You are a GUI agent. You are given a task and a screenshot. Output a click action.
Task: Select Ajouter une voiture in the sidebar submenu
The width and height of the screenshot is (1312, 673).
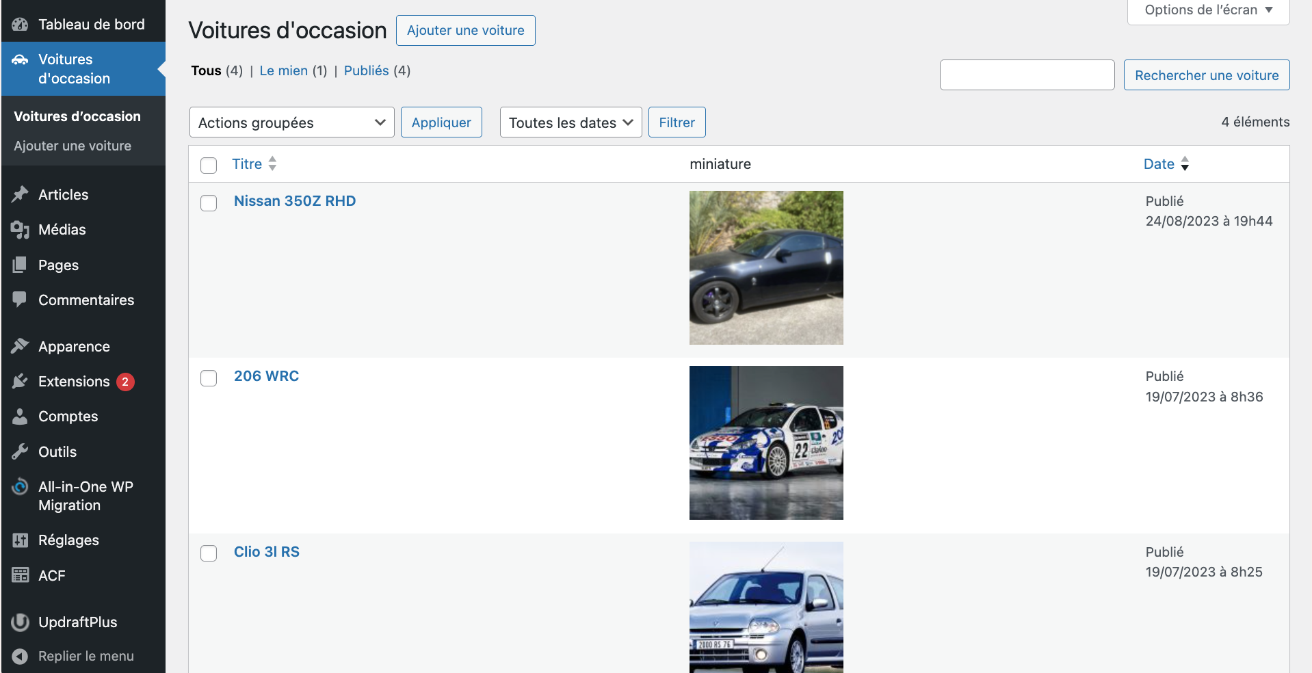click(73, 146)
